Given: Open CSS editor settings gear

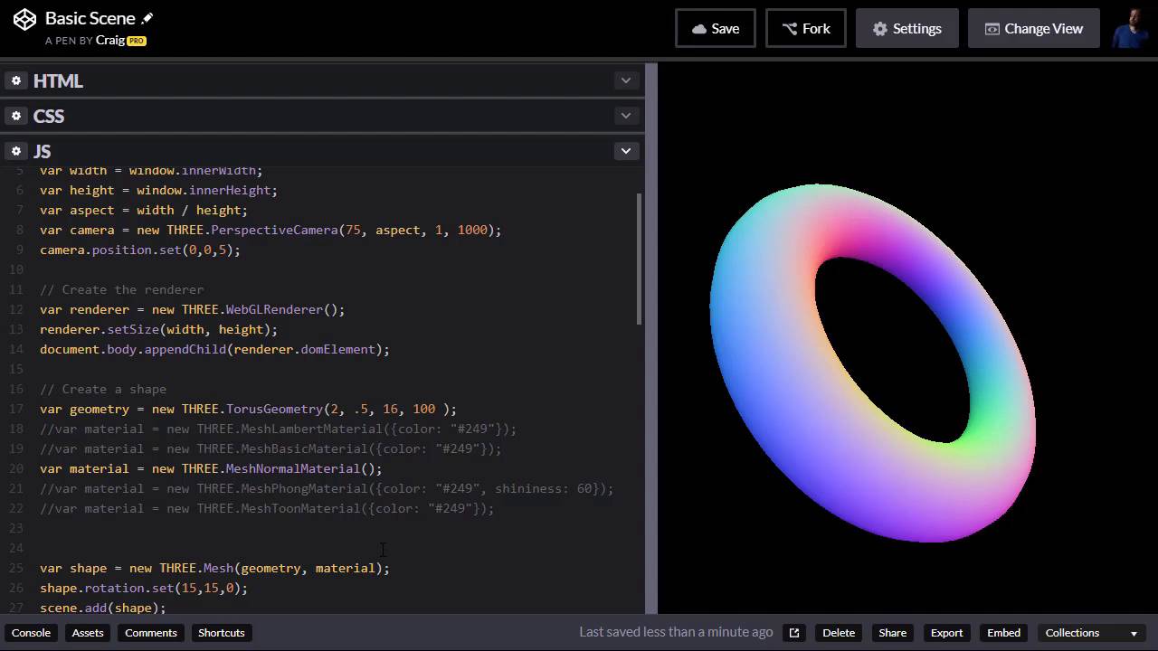Looking at the screenshot, I should pyautogui.click(x=15, y=117).
